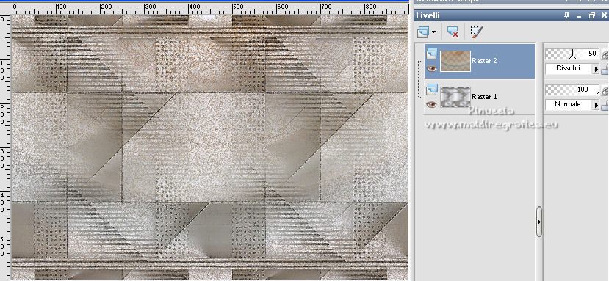
Task: Hide the Raster 2 layer
Action: pos(431,69)
